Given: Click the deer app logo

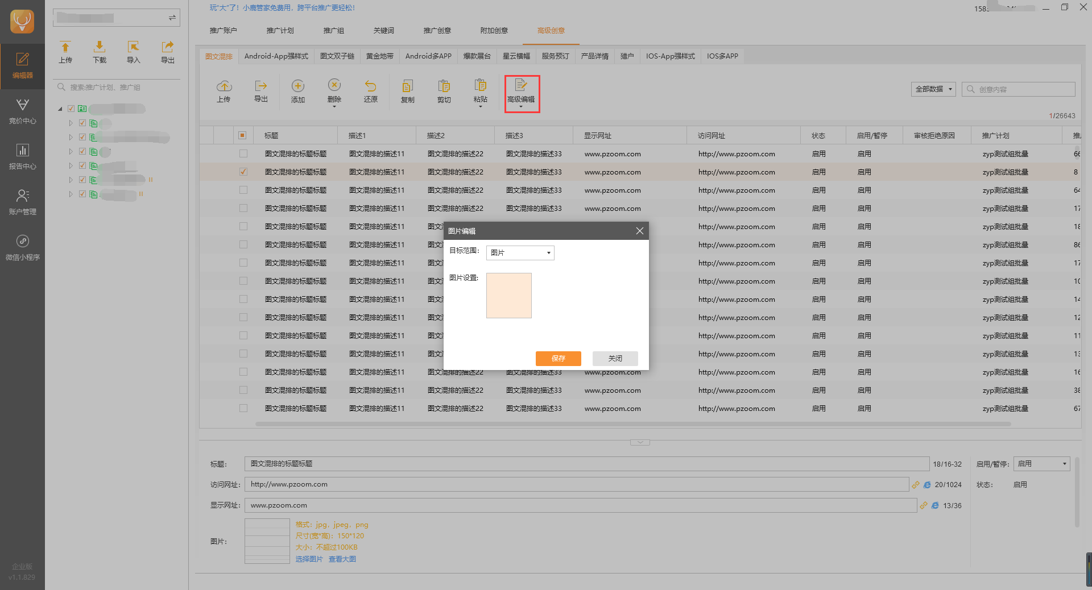Looking at the screenshot, I should pos(22,22).
